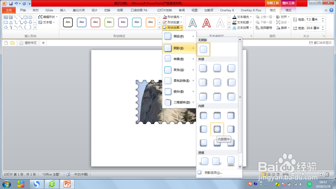Fit slide to window icon
This screenshot has width=336, height=189.
tap(327, 175)
